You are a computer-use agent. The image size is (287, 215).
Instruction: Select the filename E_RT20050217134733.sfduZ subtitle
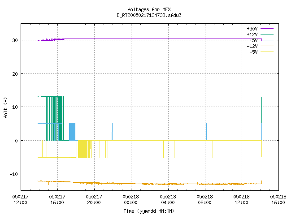pos(149,15)
